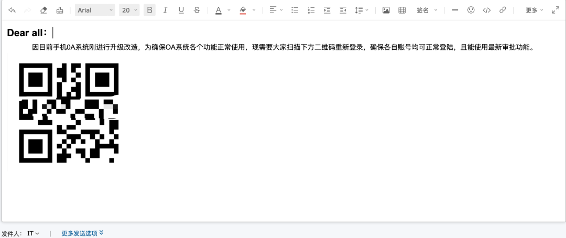Image resolution: width=566 pixels, height=238 pixels.
Task: Insert a horizontal divider line
Action: tap(455, 10)
